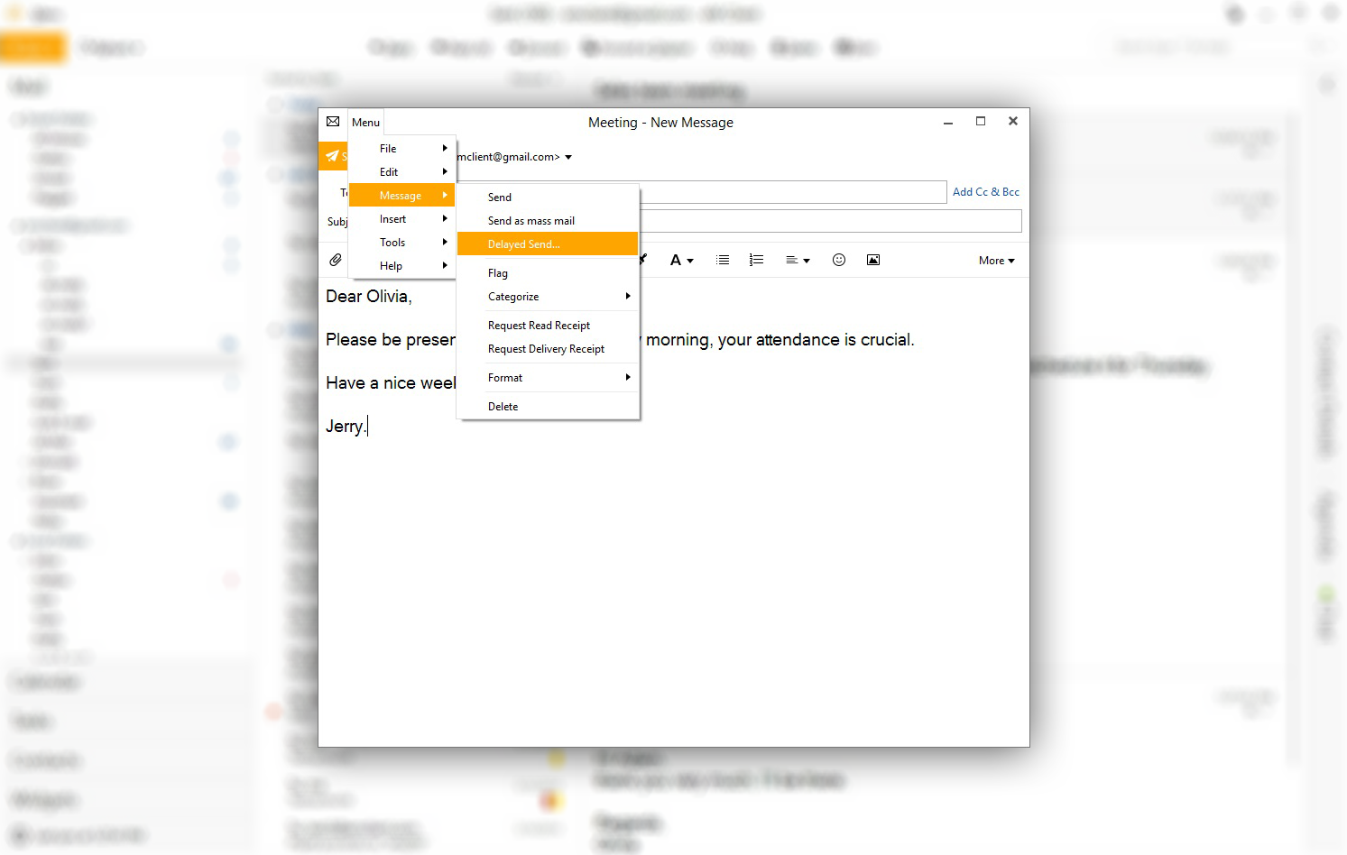Insert a picture with the image icon
The image size is (1347, 855).
872,259
